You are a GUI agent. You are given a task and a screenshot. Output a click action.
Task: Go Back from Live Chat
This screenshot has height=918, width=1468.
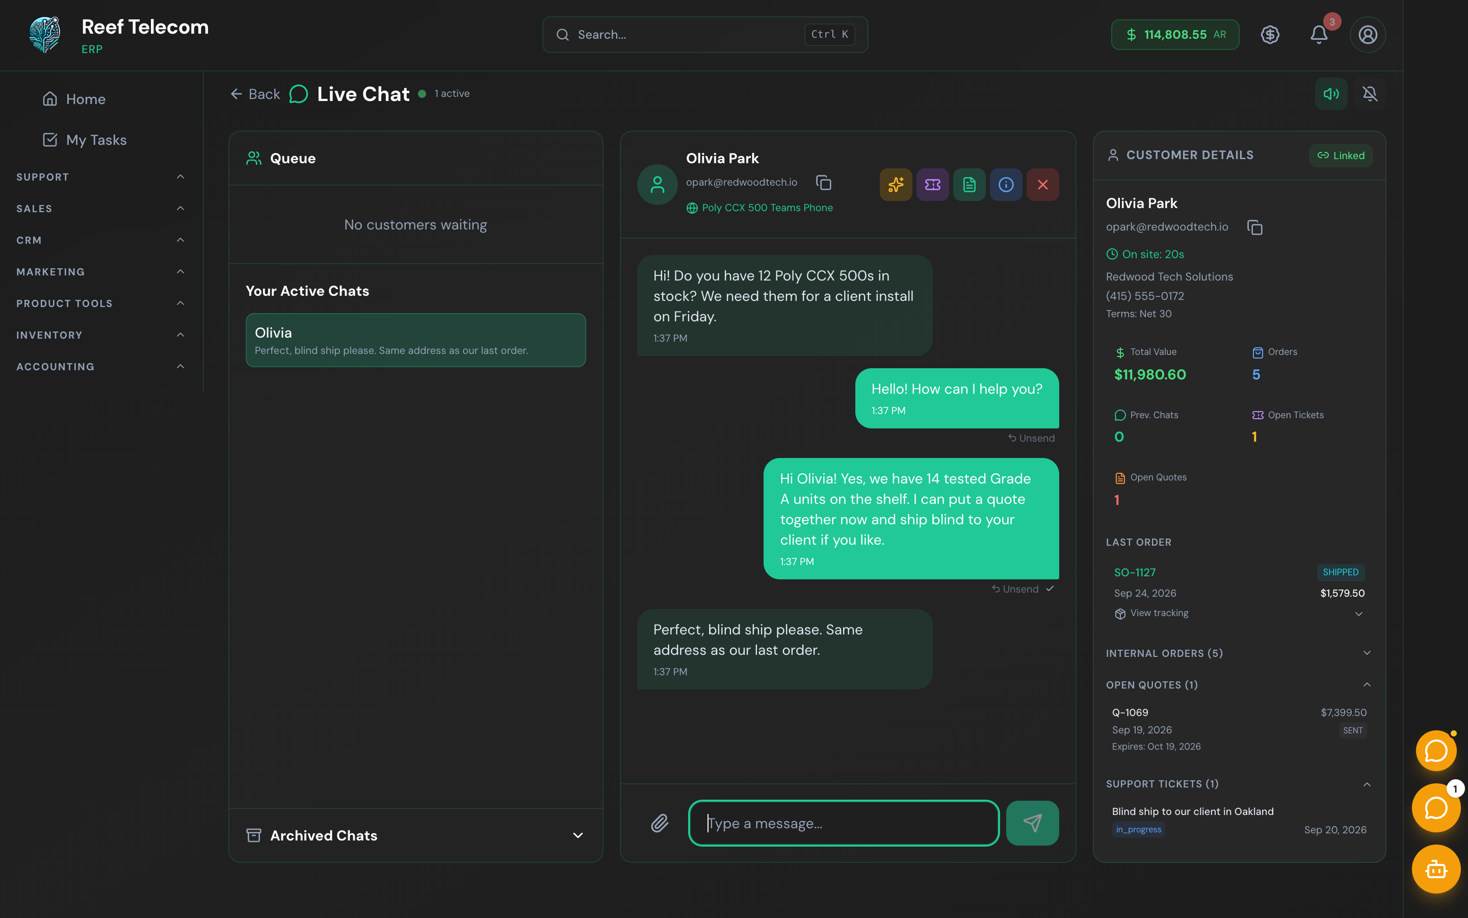255,94
